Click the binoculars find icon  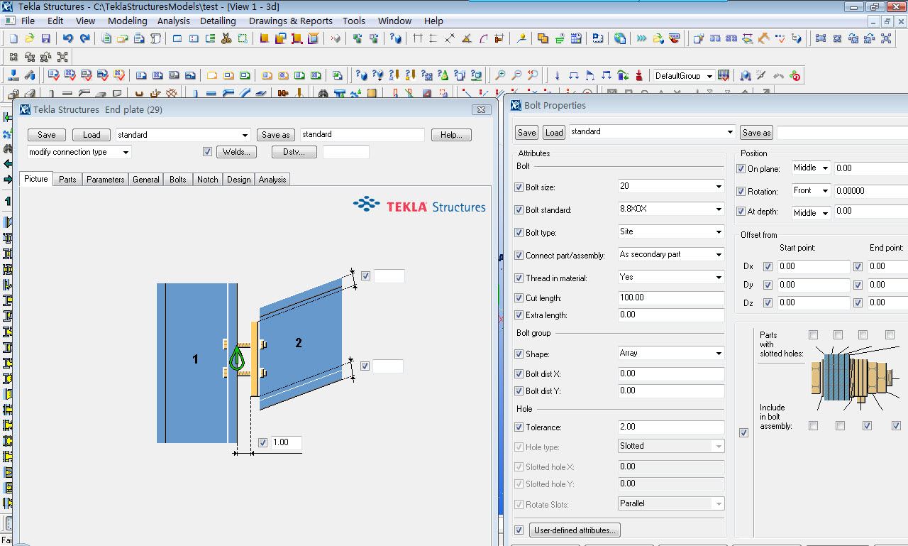(323, 94)
